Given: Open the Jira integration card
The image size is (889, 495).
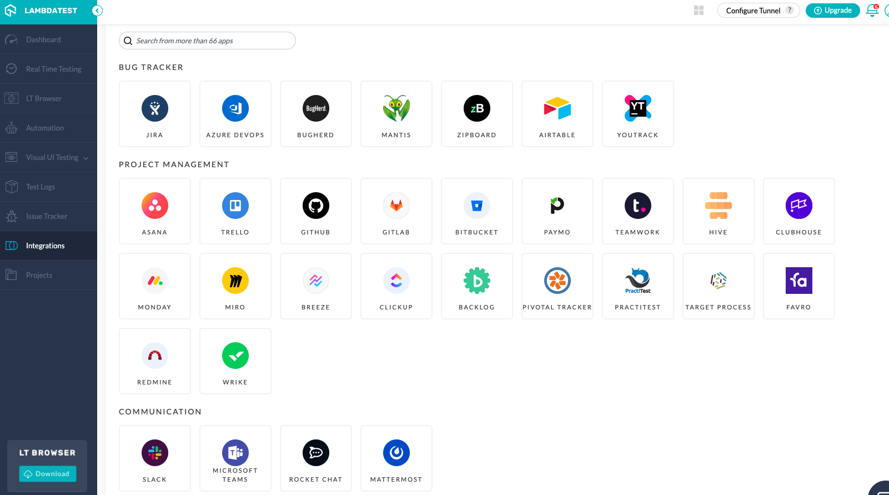Looking at the screenshot, I should click(x=155, y=114).
